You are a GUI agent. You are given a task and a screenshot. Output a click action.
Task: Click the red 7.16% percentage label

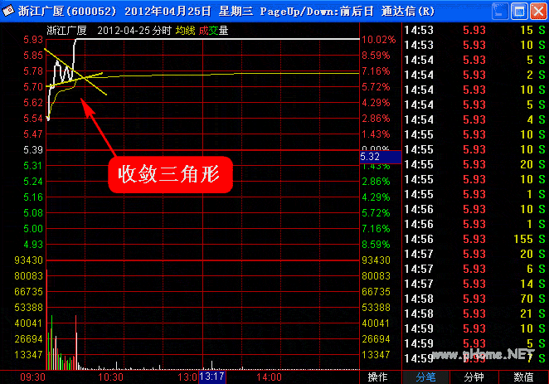tap(376, 71)
